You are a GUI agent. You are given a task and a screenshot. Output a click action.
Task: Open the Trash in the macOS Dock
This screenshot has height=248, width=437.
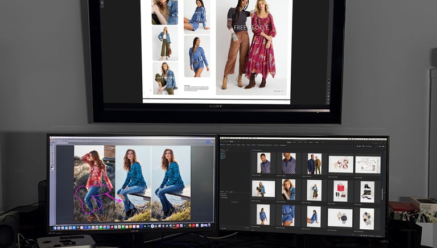[209, 225]
